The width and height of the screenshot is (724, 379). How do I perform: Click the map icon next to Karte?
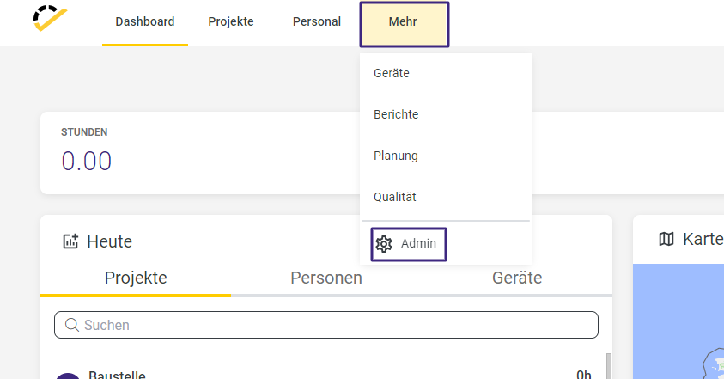click(x=666, y=239)
